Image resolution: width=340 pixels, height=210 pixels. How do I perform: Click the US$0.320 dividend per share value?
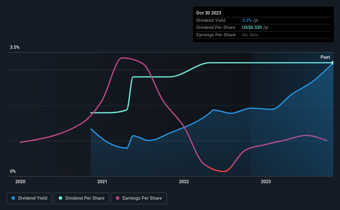pyautogui.click(x=252, y=28)
